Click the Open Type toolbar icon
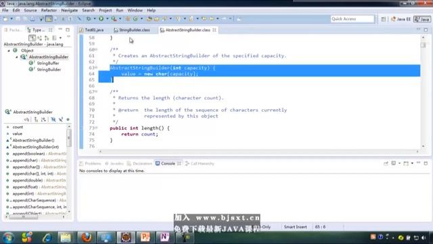This screenshot has width=433, height=244. 150,19
